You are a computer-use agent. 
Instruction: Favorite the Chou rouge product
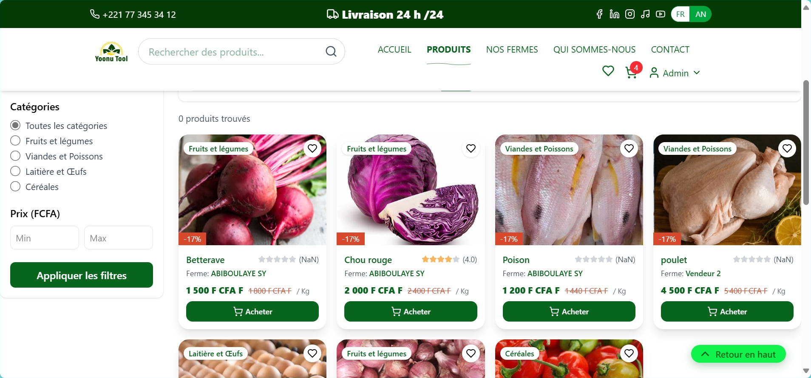(x=471, y=148)
